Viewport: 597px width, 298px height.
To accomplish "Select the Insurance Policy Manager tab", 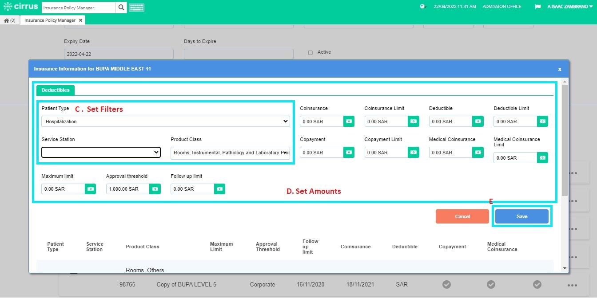I will [x=49, y=20].
